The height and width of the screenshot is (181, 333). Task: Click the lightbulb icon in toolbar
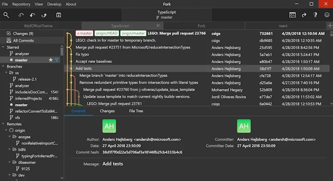[316, 15]
